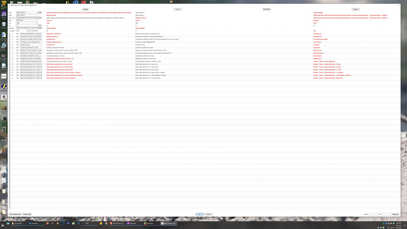Select the GD3 metadata source header
This screenshot has height=229, width=407.
click(x=178, y=9)
